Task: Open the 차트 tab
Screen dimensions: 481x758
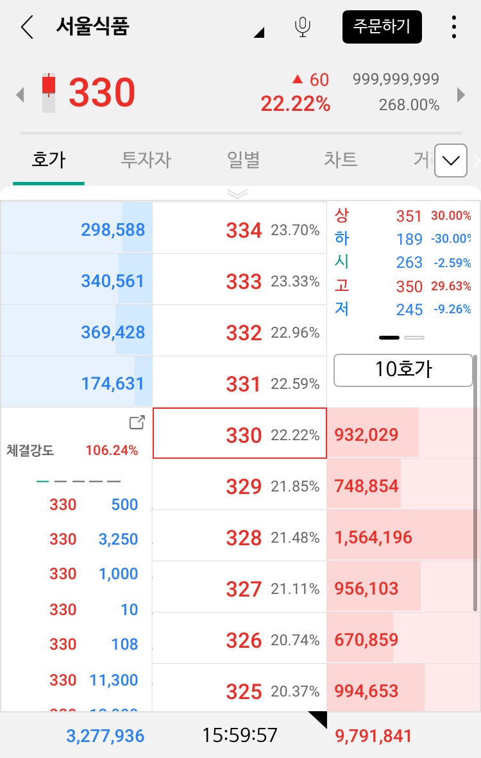Action: (x=339, y=161)
